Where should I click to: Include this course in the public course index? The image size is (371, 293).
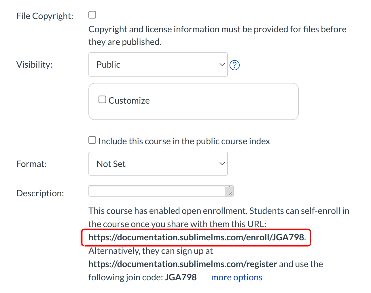pyautogui.click(x=92, y=140)
